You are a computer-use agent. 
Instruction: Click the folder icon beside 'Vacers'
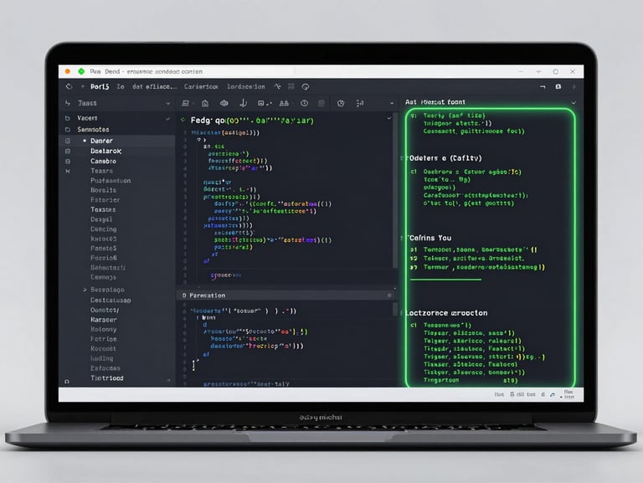(67, 118)
